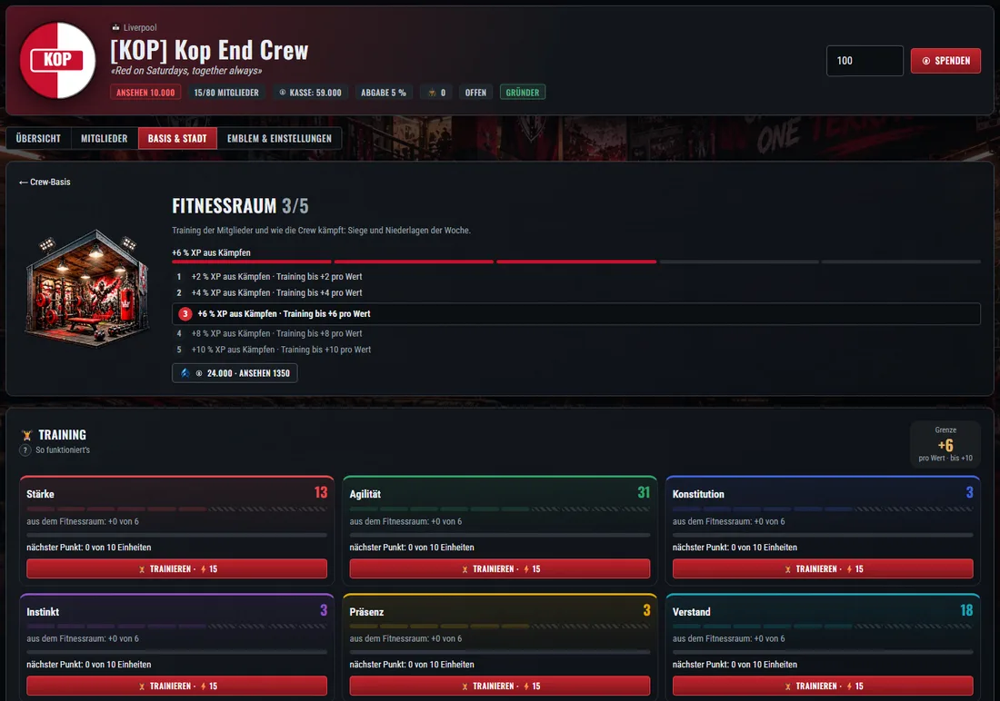Click the Grenze +6 limit box

tap(945, 444)
